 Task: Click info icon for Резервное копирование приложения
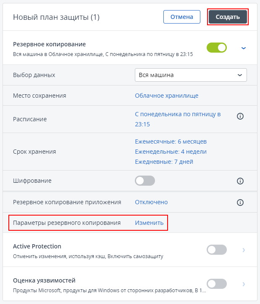(x=240, y=203)
